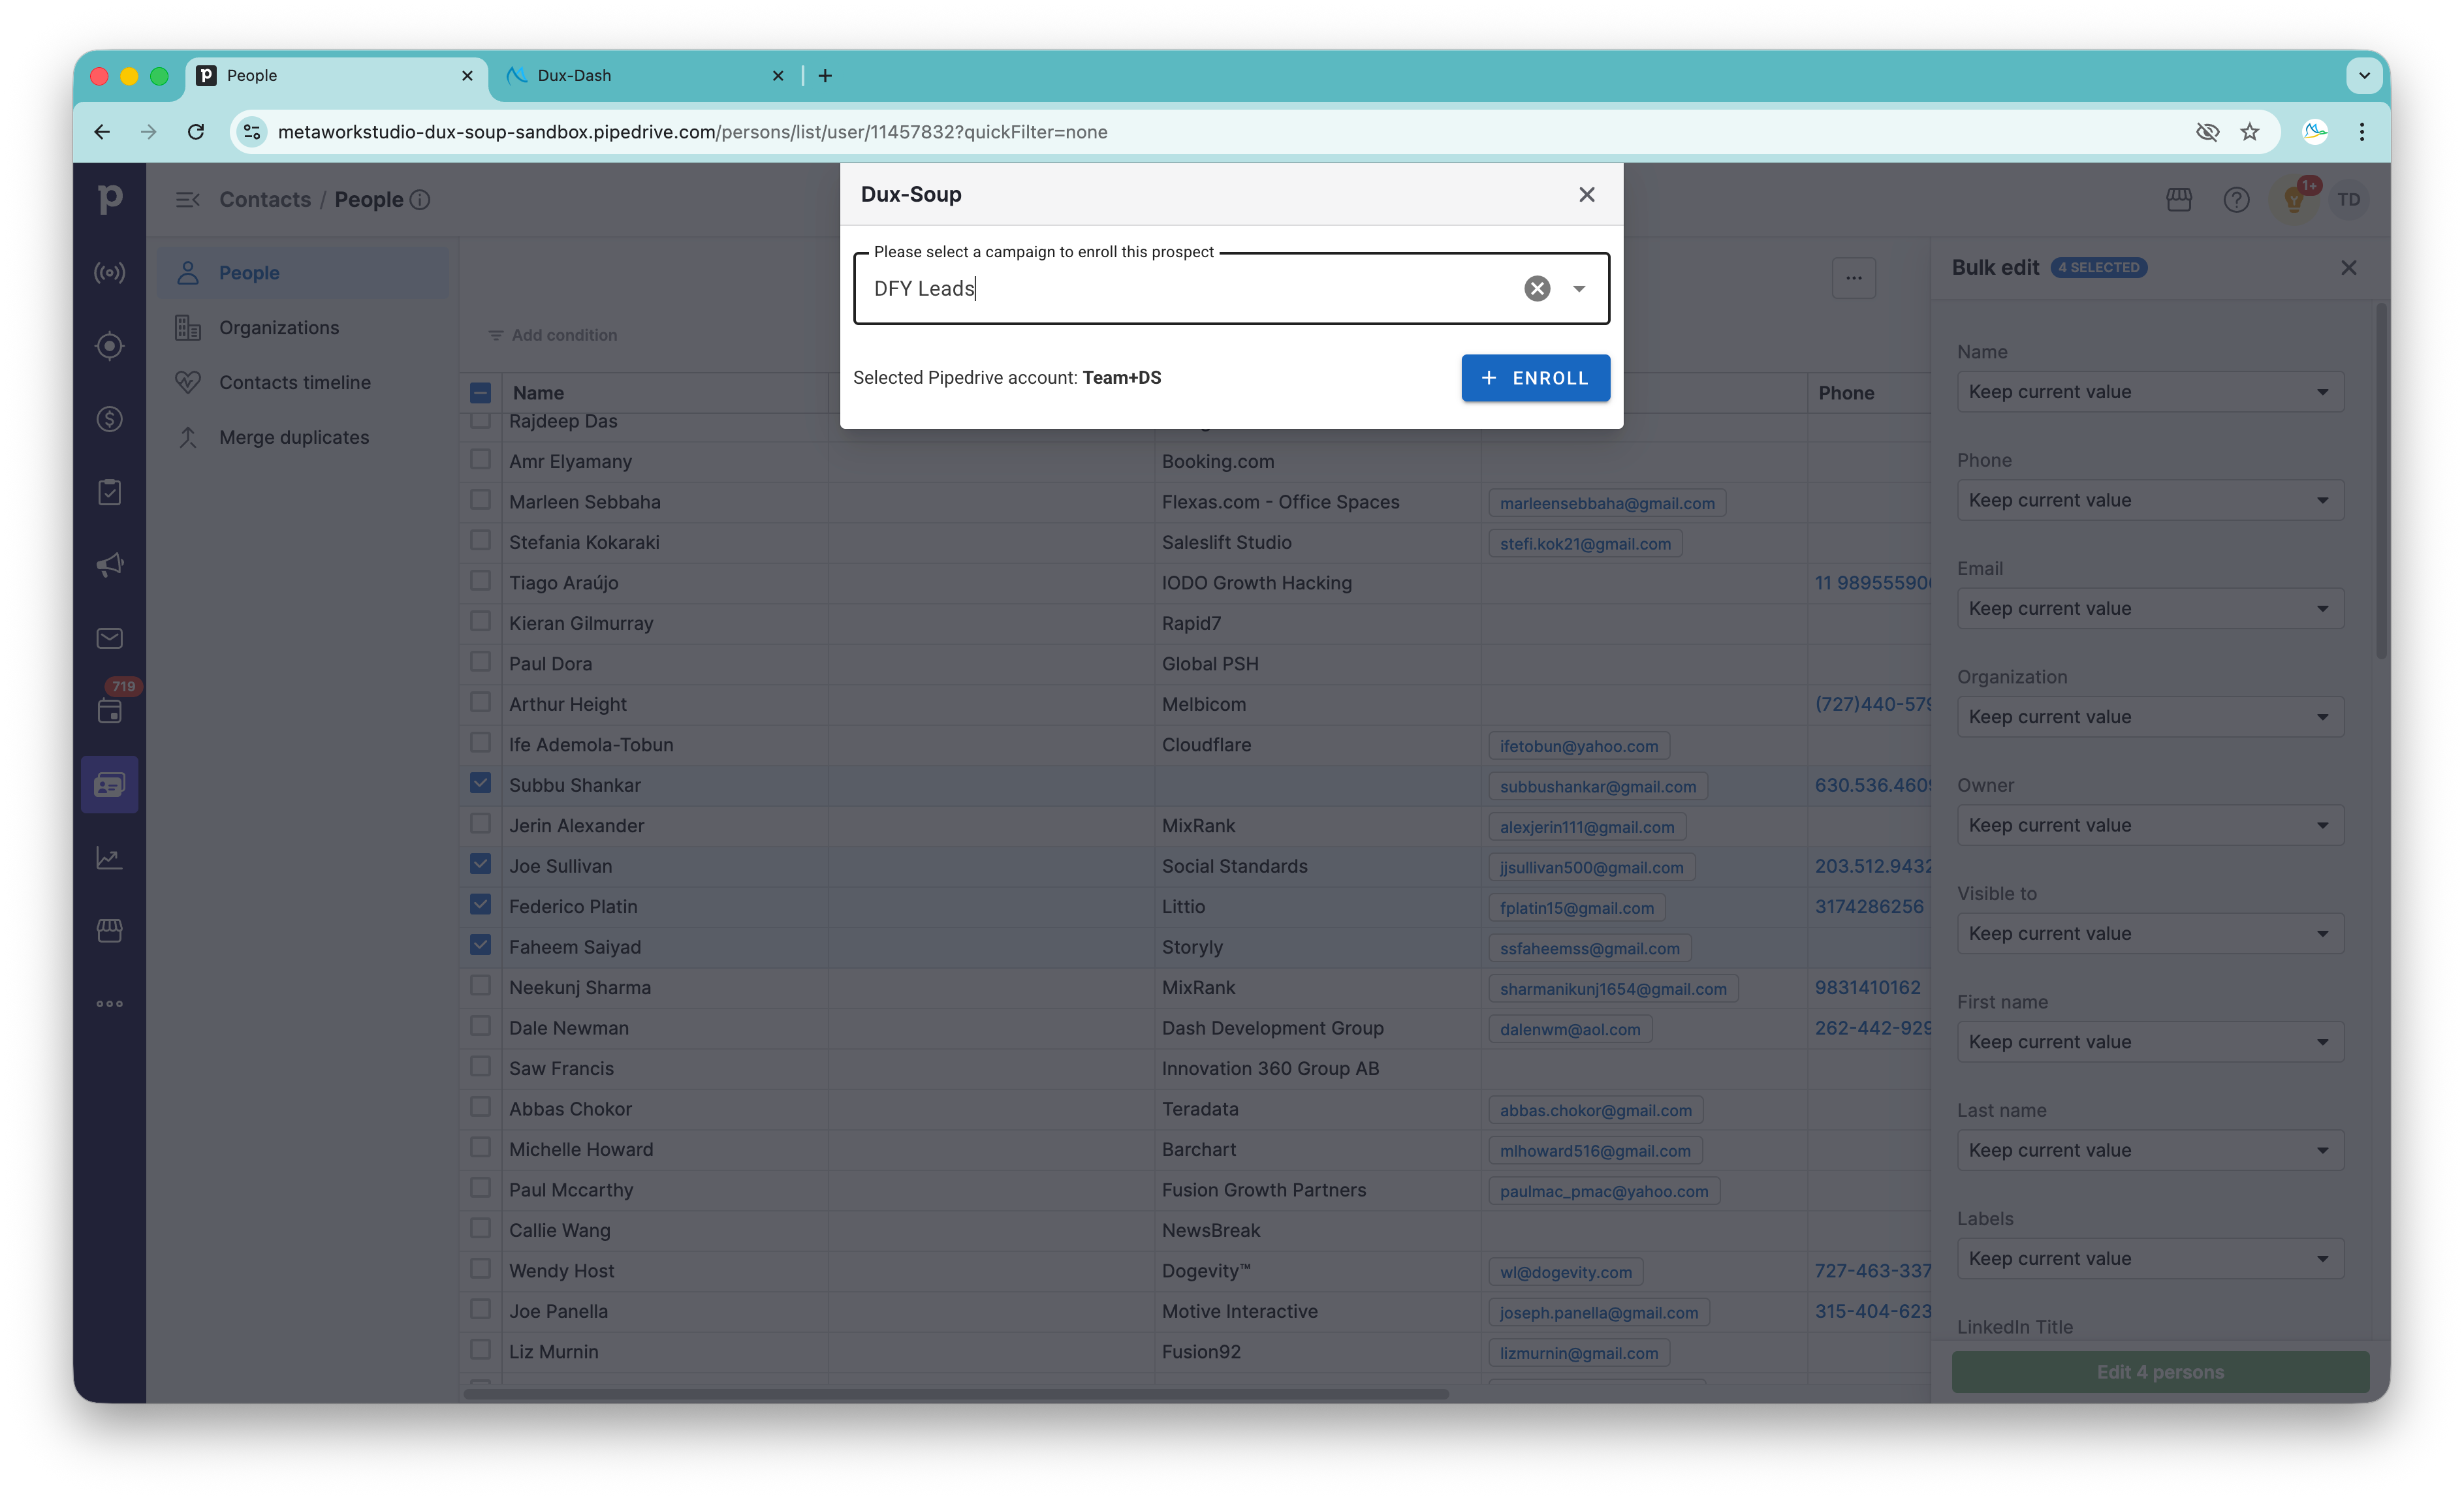Open Mail envelope icon in sidebar
The image size is (2464, 1500).
click(x=110, y=638)
